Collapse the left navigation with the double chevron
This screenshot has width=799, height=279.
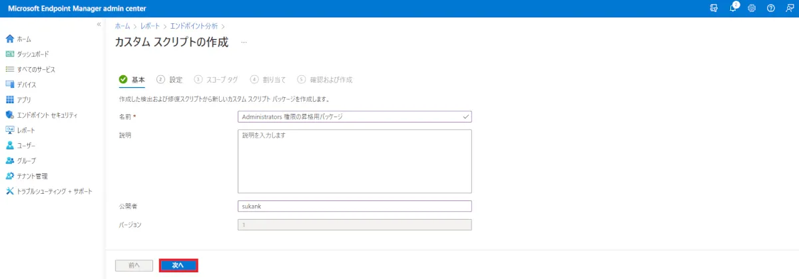(99, 24)
